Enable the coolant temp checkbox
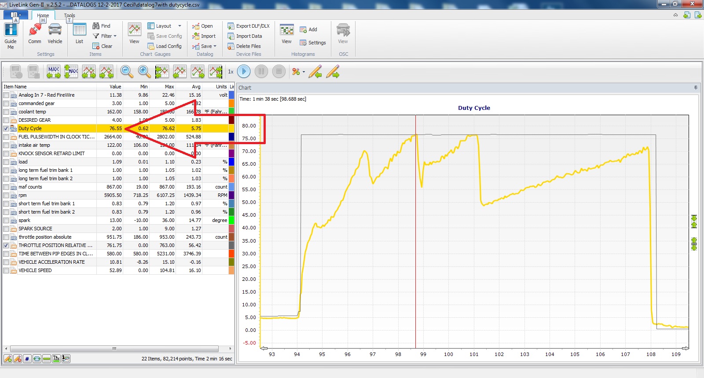 tap(6, 112)
